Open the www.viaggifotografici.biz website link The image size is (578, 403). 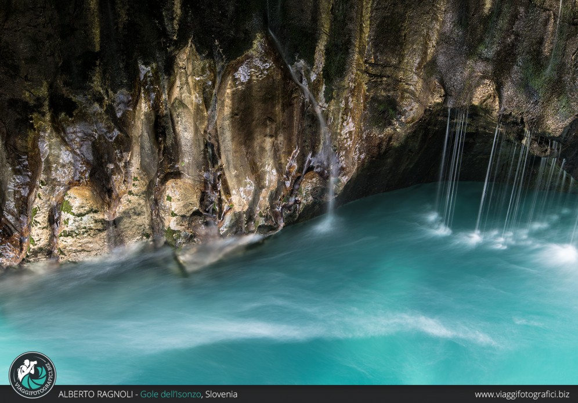tap(522, 394)
